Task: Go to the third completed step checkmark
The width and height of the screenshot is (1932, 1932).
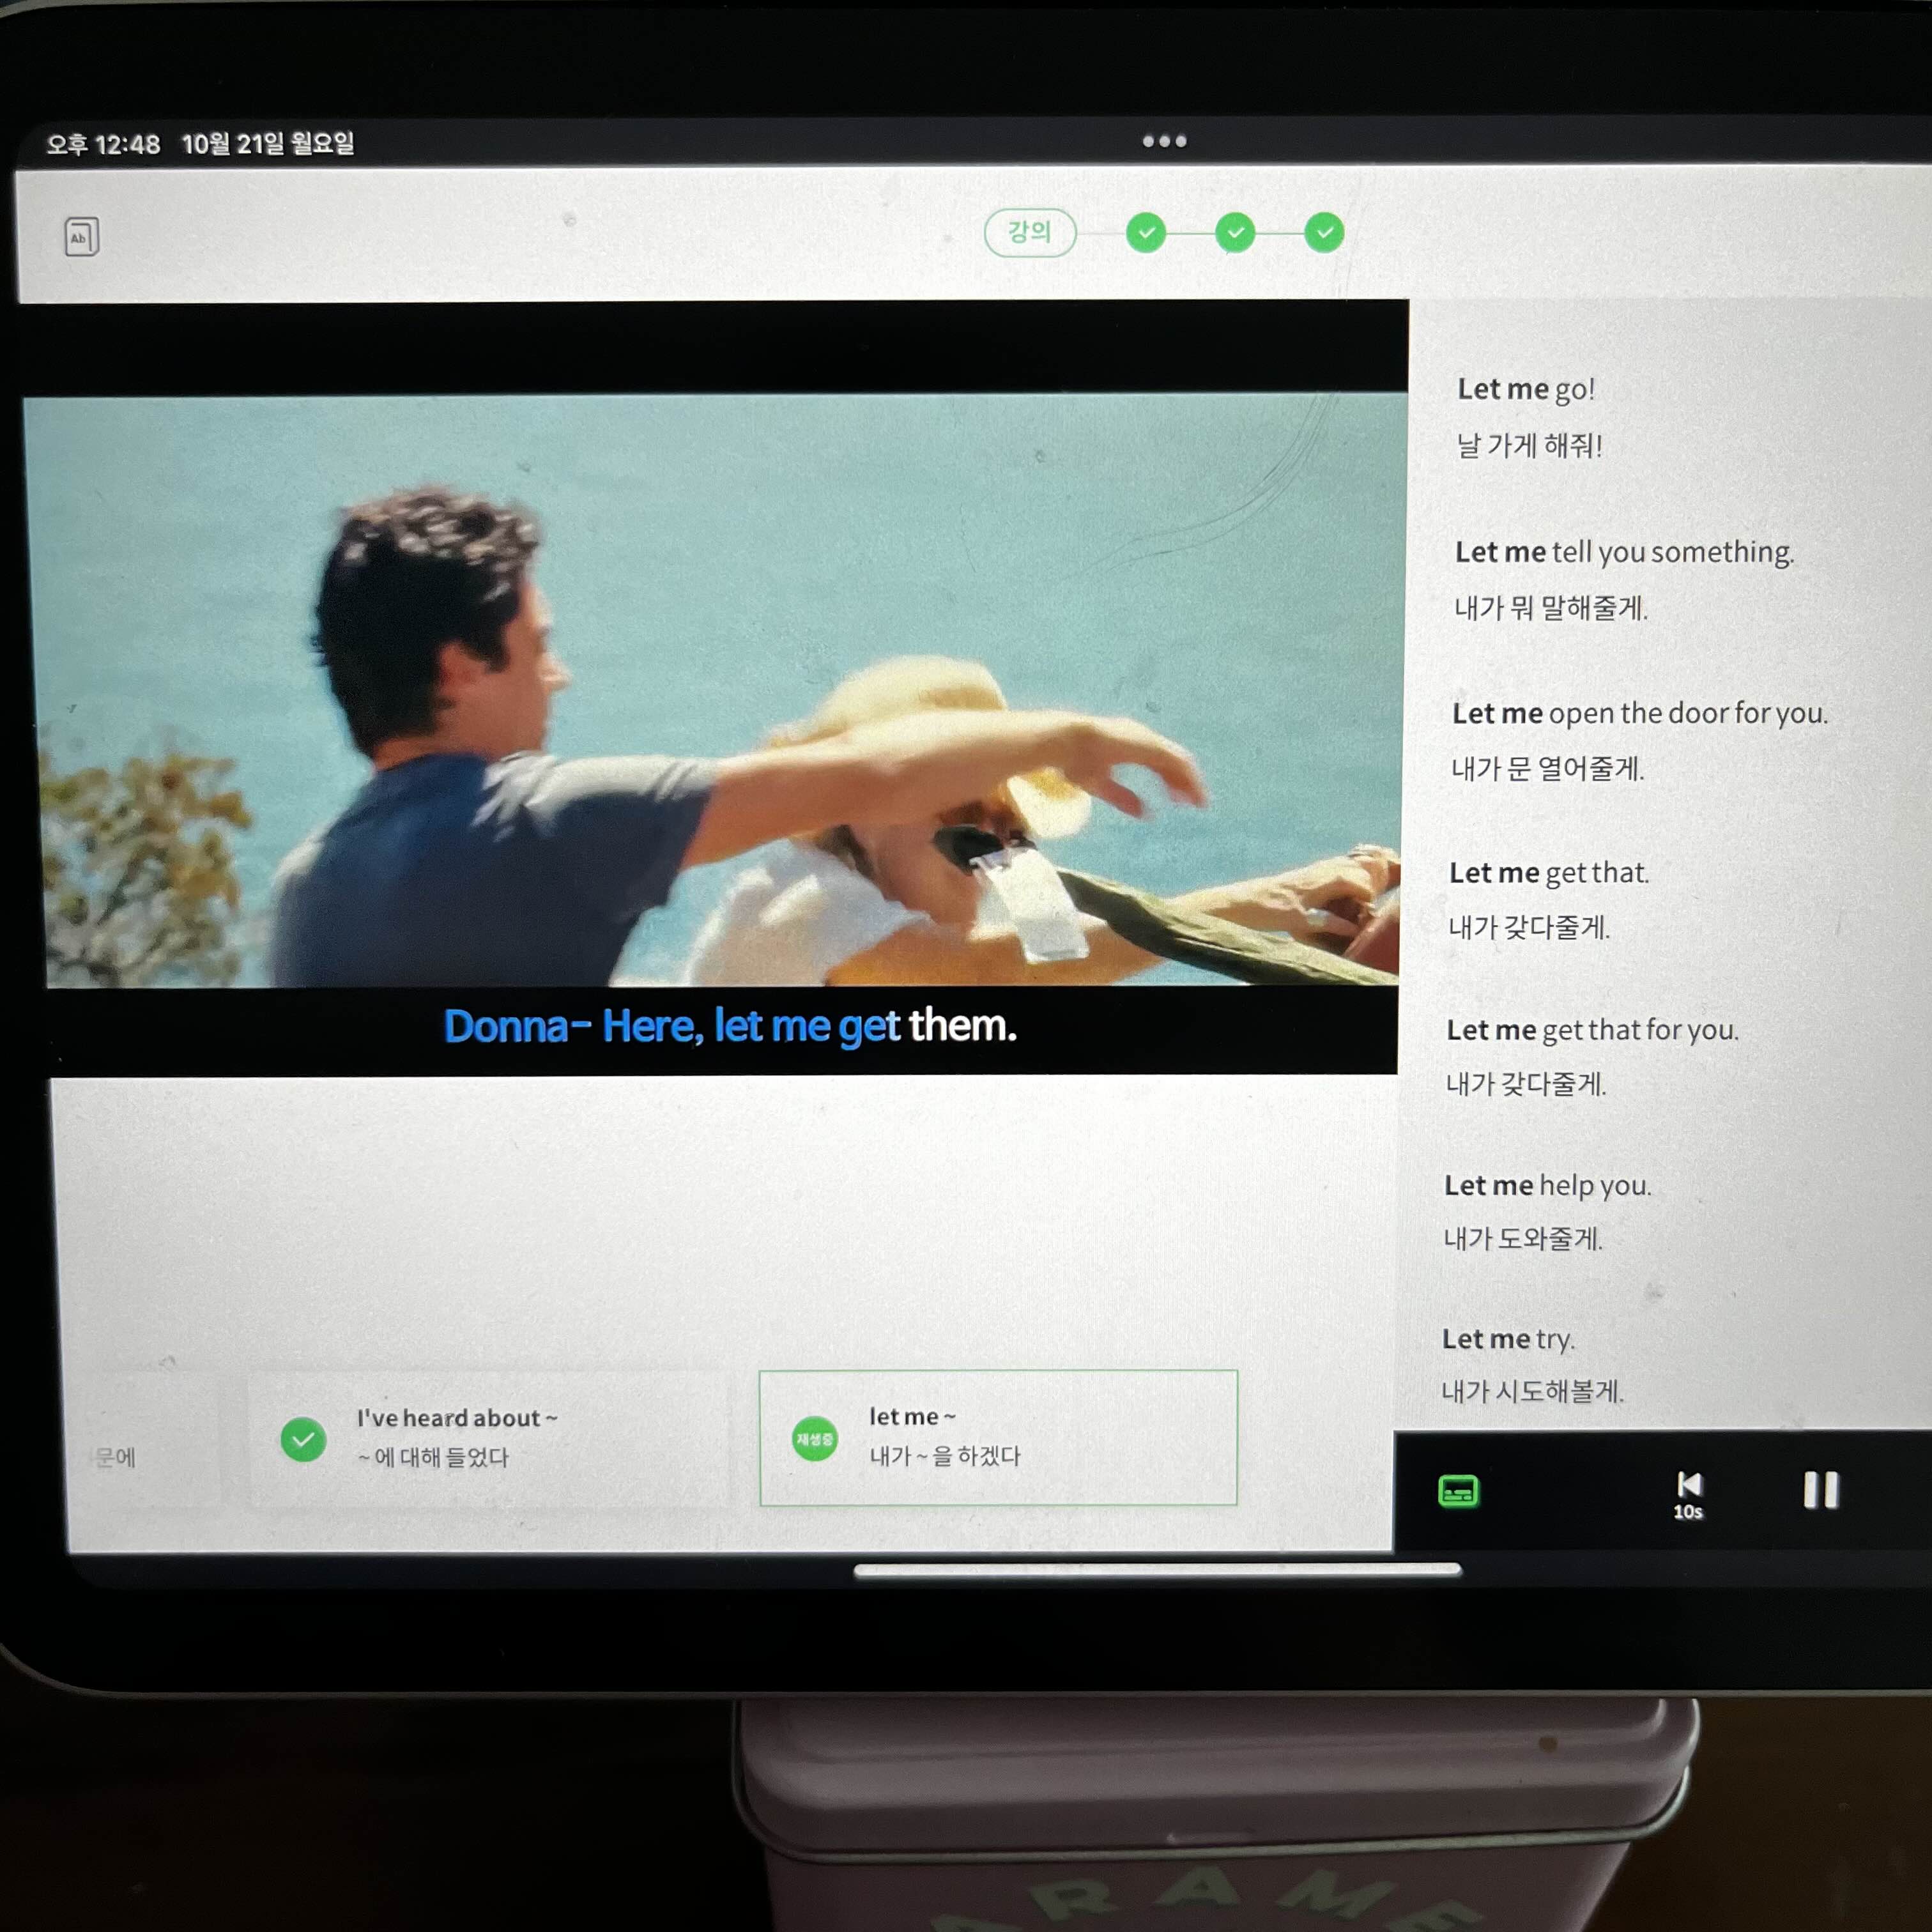Action: pos(1323,233)
